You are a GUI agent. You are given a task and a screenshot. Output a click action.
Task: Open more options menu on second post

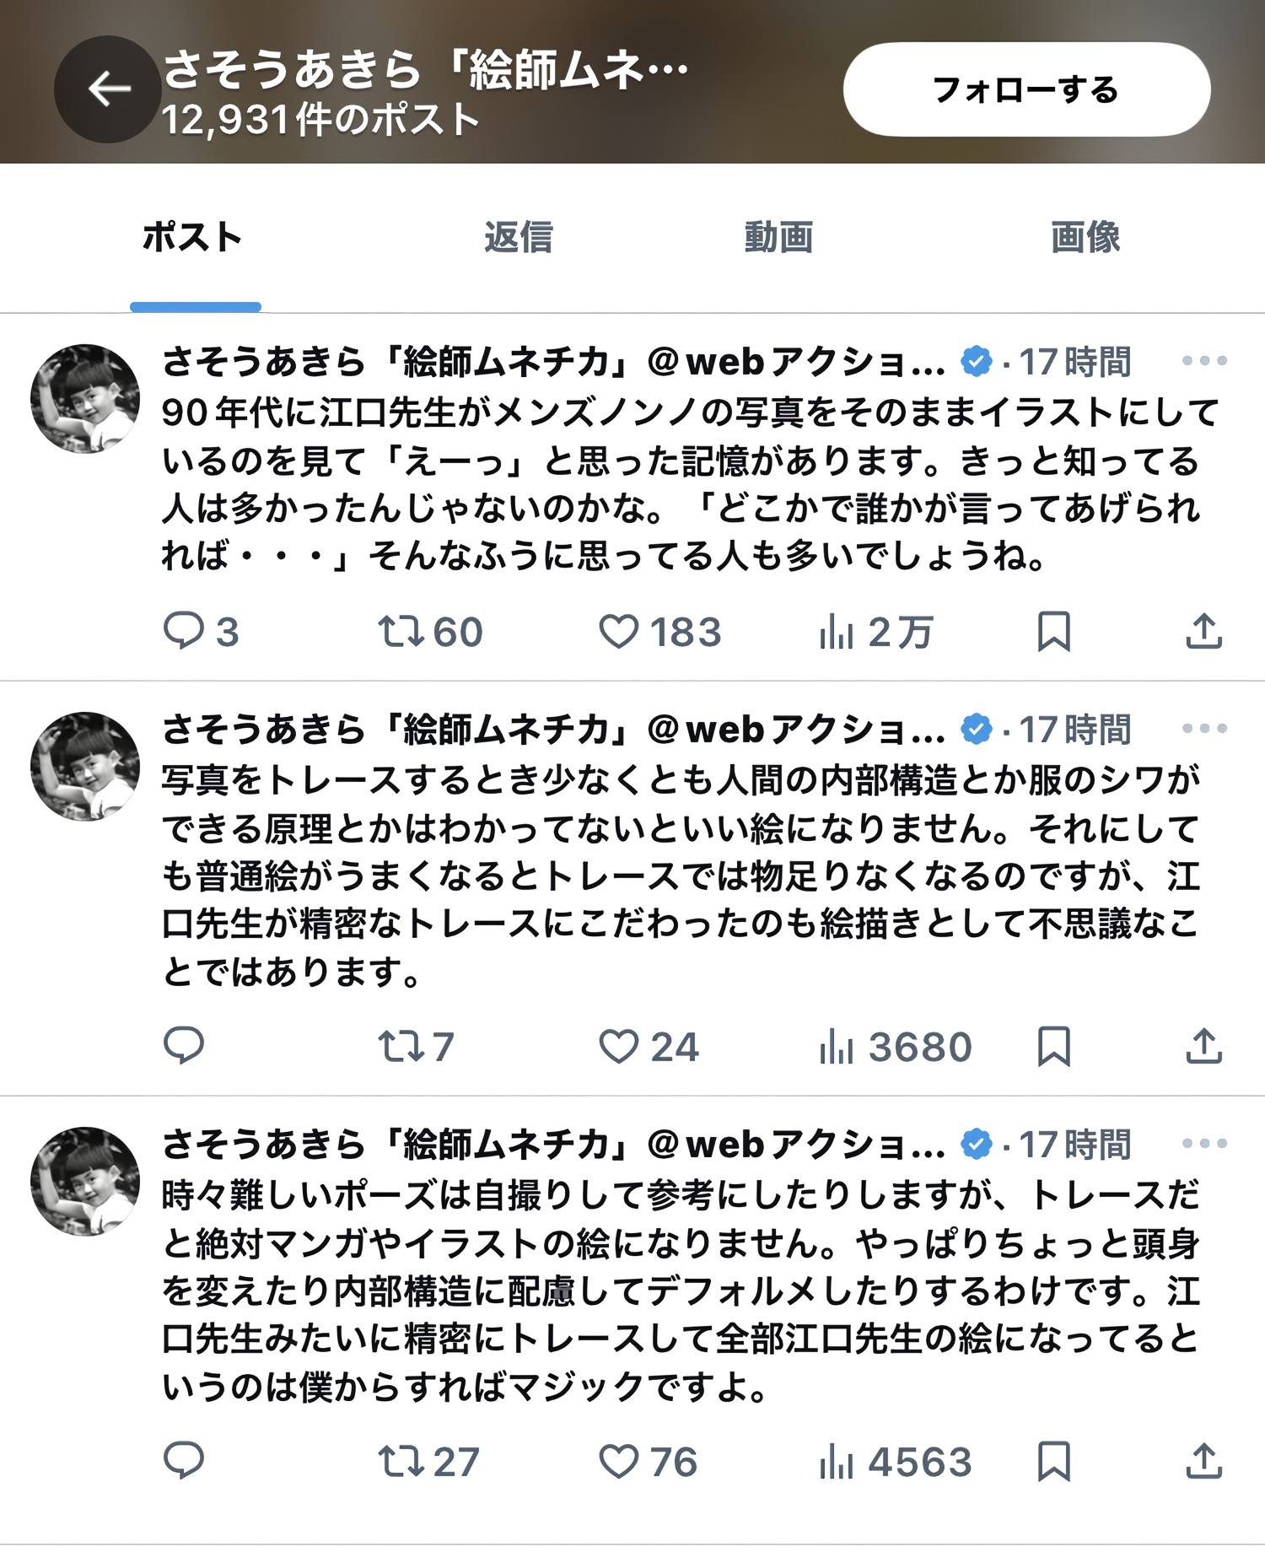(x=1204, y=729)
